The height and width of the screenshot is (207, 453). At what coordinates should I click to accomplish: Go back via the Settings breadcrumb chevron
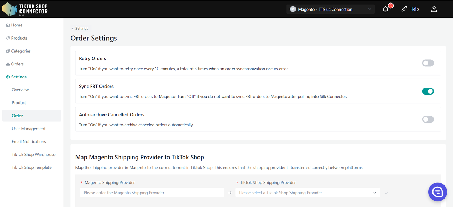[x=73, y=29]
